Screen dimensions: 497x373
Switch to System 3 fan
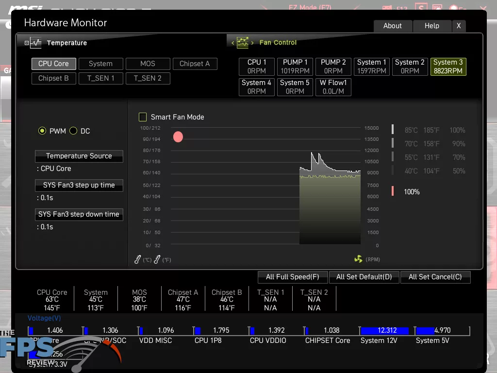(x=448, y=67)
